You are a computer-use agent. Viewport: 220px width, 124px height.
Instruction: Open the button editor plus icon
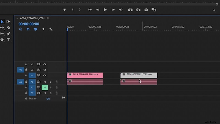pyautogui.click(x=214, y=10)
